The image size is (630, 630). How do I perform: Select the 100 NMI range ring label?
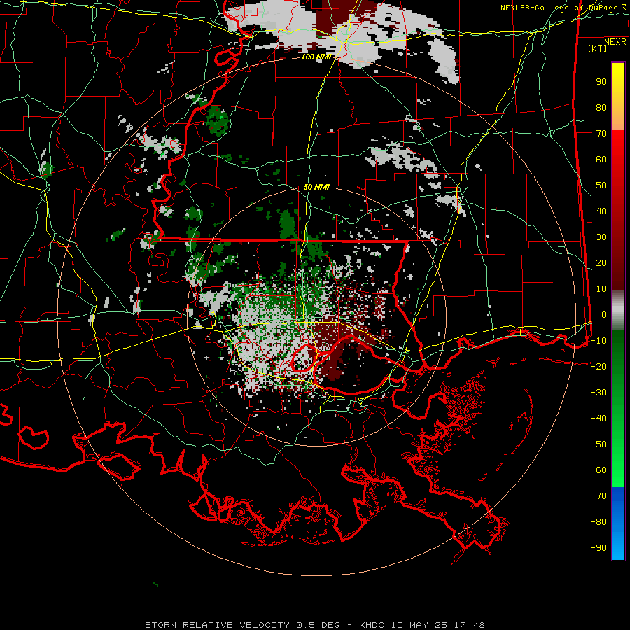pos(316,57)
